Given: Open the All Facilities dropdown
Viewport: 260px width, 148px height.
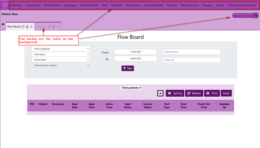Looking at the screenshot, I should pyautogui.click(x=61, y=60).
